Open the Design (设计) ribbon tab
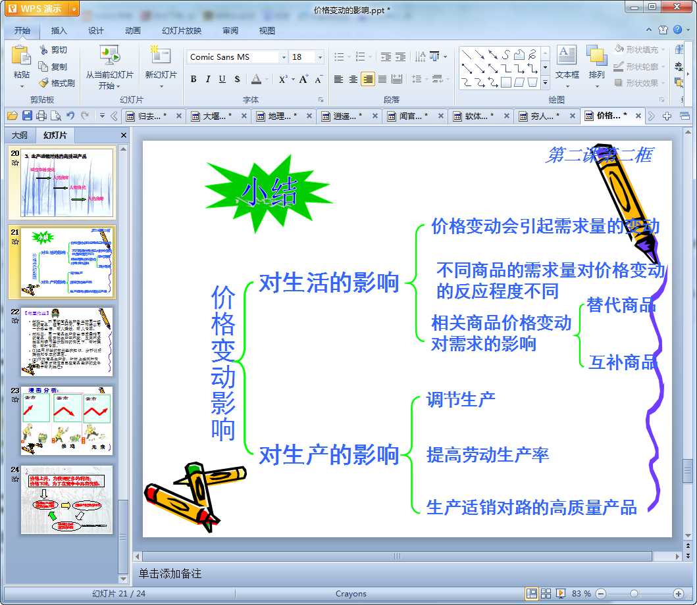 (x=95, y=31)
